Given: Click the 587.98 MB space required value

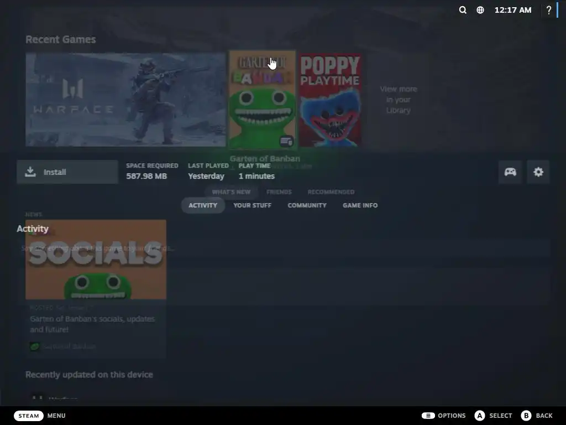Looking at the screenshot, I should tap(146, 176).
